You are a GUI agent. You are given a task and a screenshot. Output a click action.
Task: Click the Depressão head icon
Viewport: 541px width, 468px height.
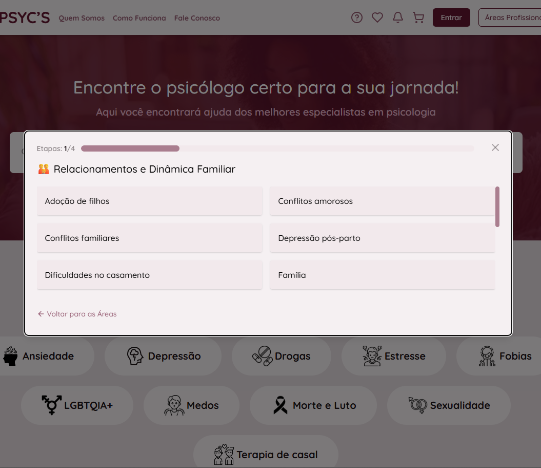pos(135,356)
